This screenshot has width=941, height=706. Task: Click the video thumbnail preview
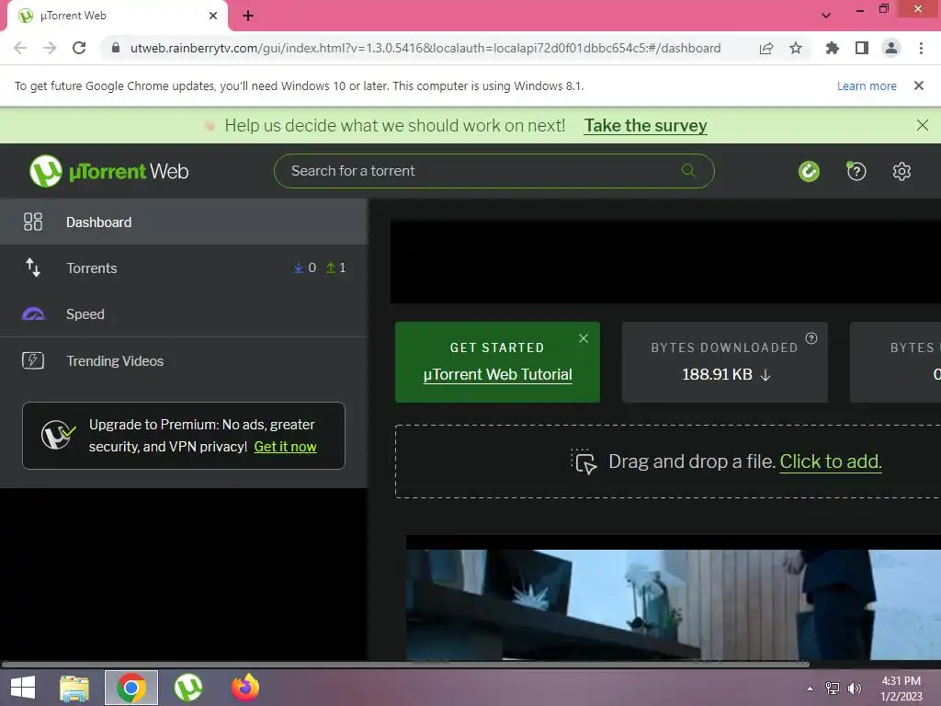click(674, 605)
